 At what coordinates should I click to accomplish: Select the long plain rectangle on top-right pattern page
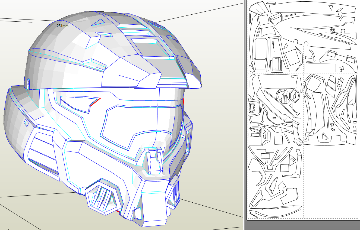point(320,67)
